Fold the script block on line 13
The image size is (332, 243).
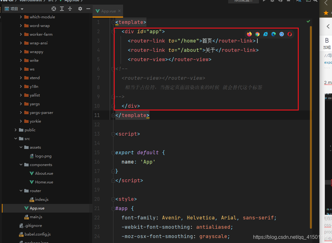113,134
